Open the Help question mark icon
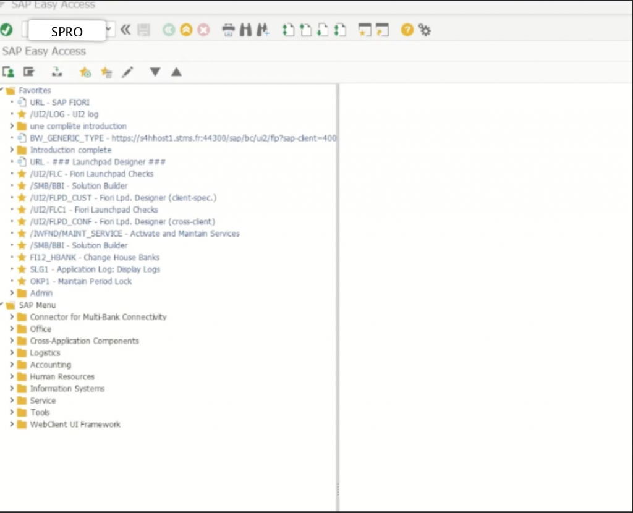This screenshot has height=513, width=633. coord(407,30)
